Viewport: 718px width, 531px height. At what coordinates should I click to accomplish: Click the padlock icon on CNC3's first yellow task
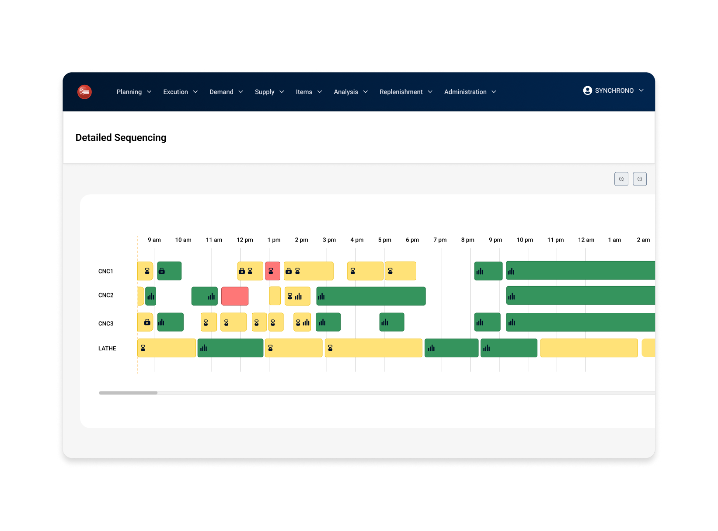click(147, 322)
